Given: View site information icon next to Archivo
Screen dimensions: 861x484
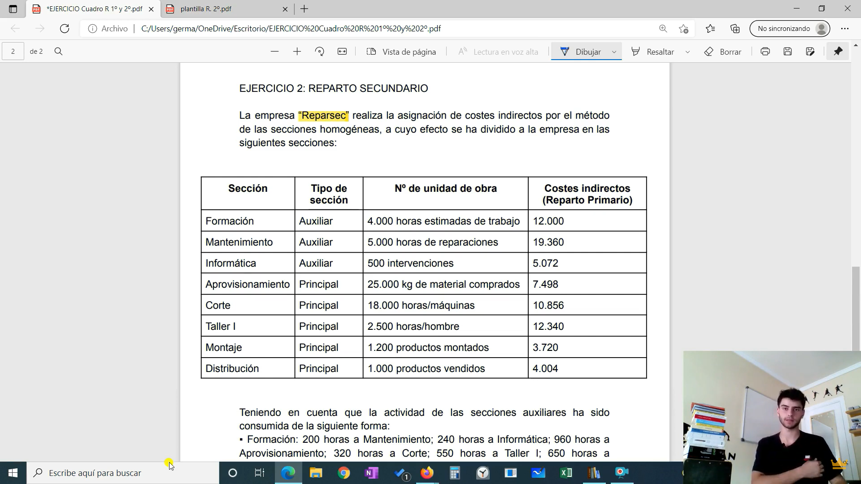Looking at the screenshot, I should coord(92,29).
